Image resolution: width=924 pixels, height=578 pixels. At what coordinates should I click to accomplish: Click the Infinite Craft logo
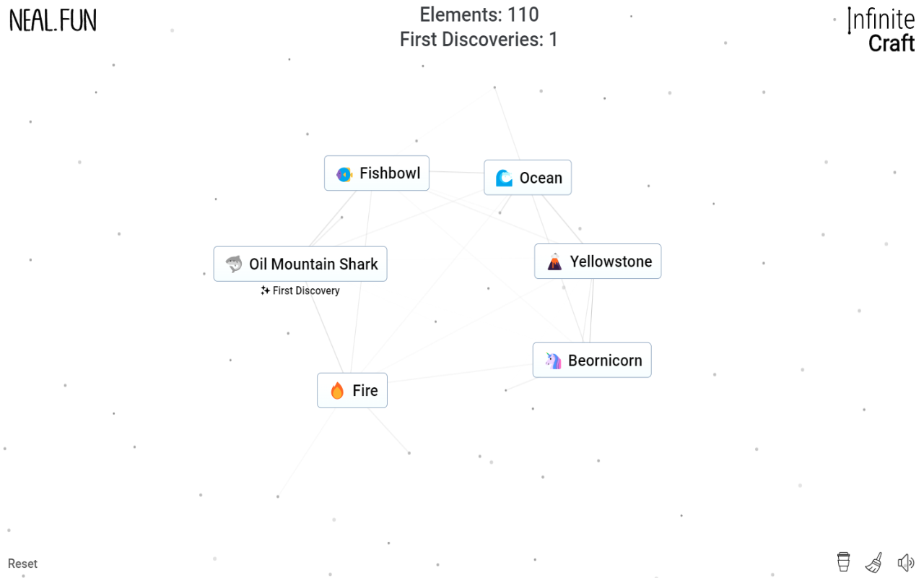click(882, 30)
